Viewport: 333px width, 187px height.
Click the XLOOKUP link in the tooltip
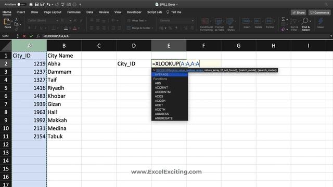tap(162, 70)
